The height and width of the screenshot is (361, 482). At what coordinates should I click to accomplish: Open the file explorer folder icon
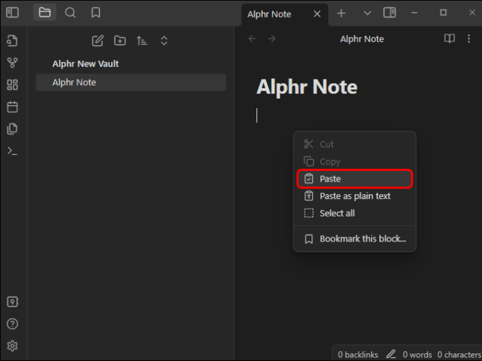(x=45, y=13)
